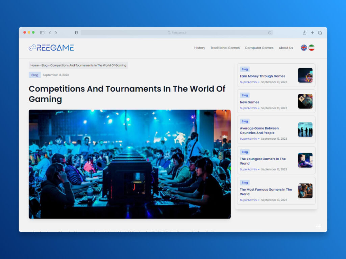Click the share icon in browser toolbar
Screen dimensions: 346x259
click(304, 33)
